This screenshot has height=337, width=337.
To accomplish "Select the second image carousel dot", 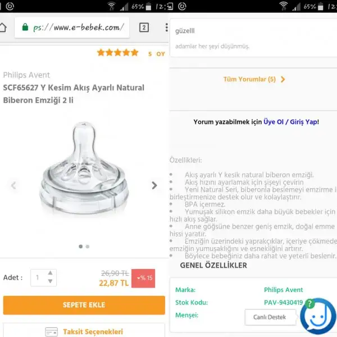I will (x=88, y=247).
